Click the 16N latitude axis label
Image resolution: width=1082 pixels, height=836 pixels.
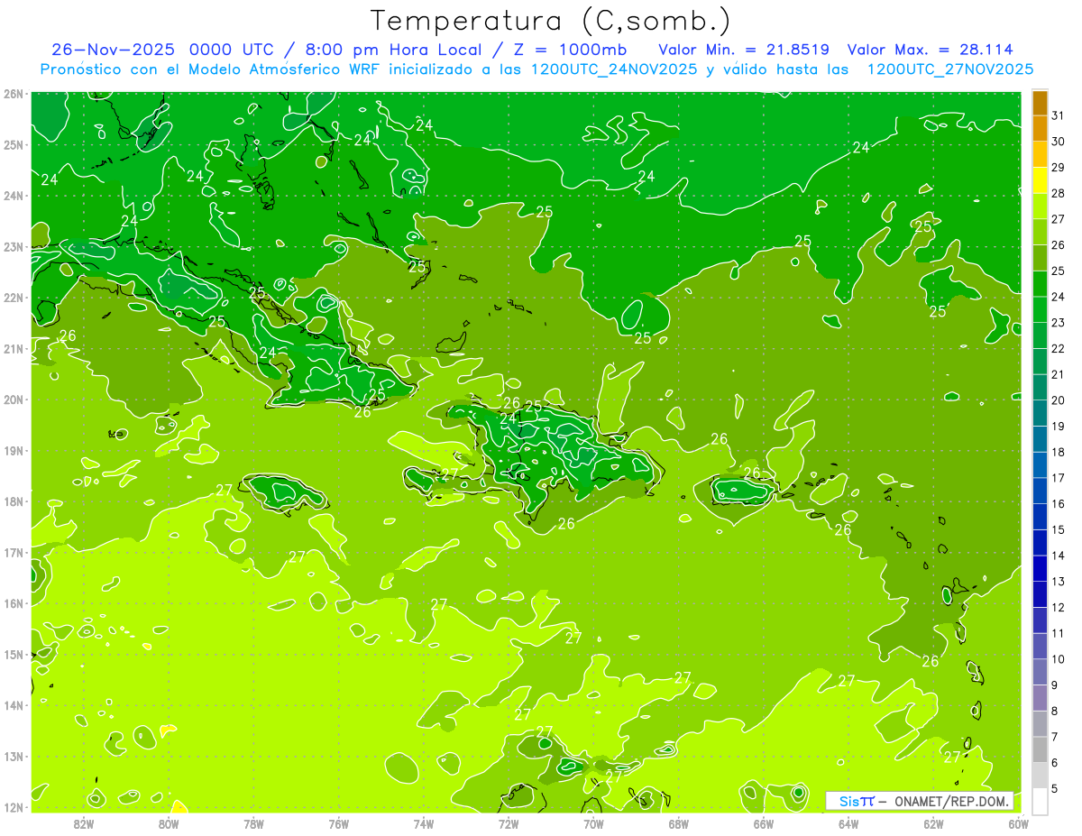[14, 603]
